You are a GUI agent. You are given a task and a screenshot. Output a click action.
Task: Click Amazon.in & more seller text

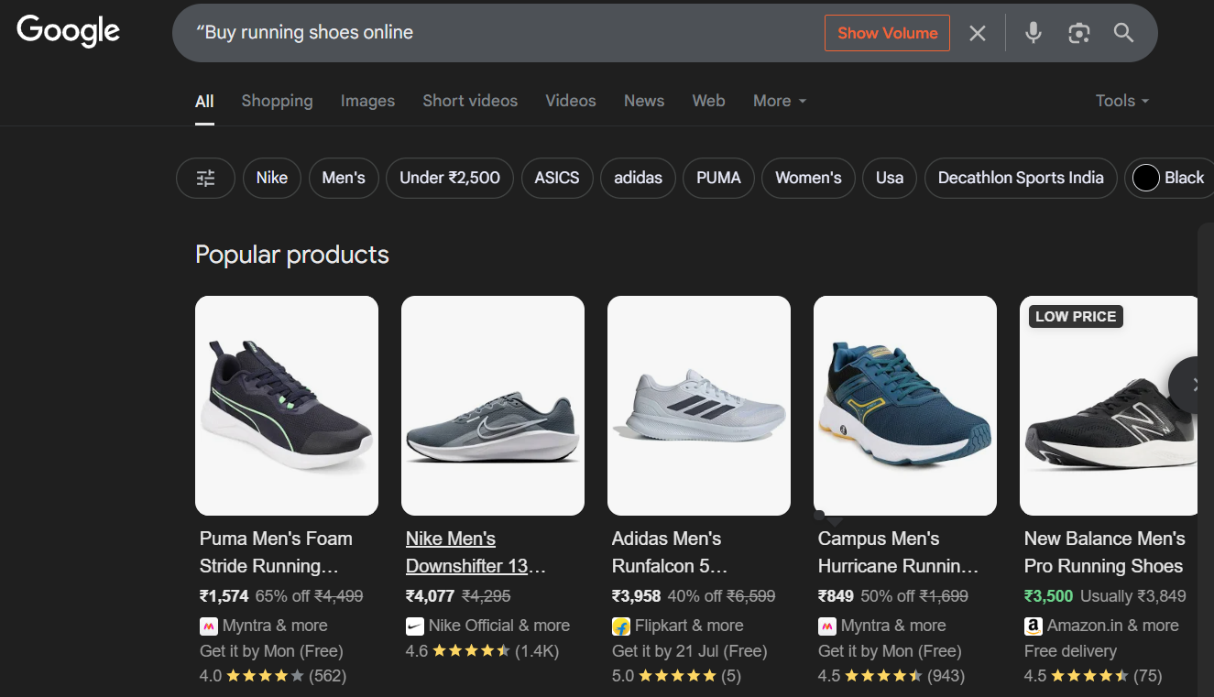tap(1113, 626)
